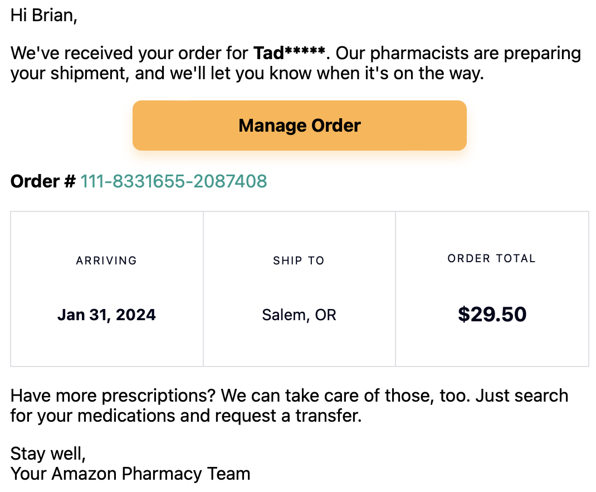Click the $29.50 order total amount
596x492 pixels.
pos(492,315)
